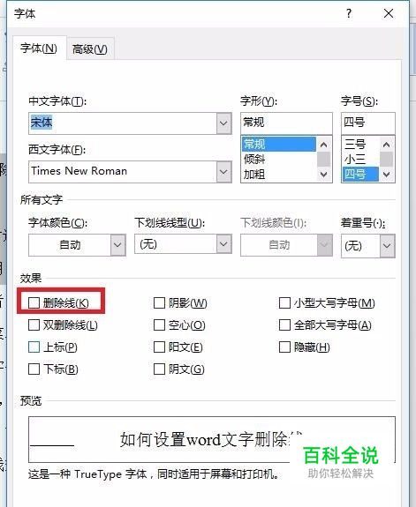The image size is (416, 507).
Task: Enable the 删除线 strikethrough checkbox
Action: pos(34,303)
